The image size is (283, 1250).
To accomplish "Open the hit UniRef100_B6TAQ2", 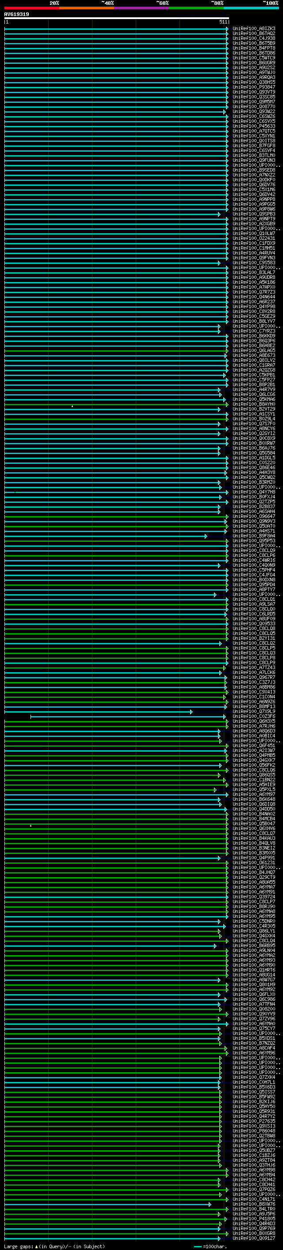I will pyautogui.click(x=254, y=34).
